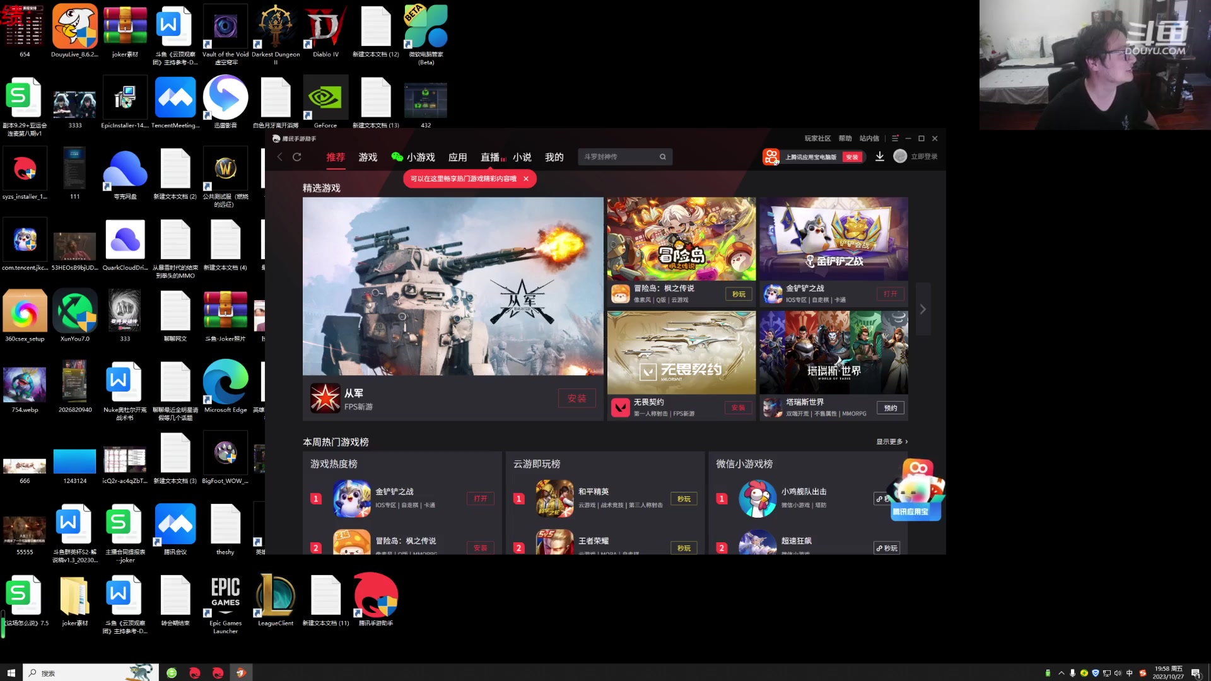1211x681 pixels.
Task: Open Microsoft Edge desktop shortcut
Action: tap(225, 387)
